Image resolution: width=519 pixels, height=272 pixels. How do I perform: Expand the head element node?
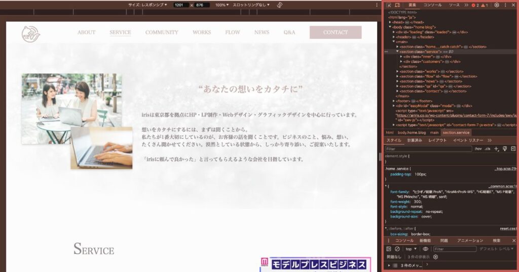(390, 22)
